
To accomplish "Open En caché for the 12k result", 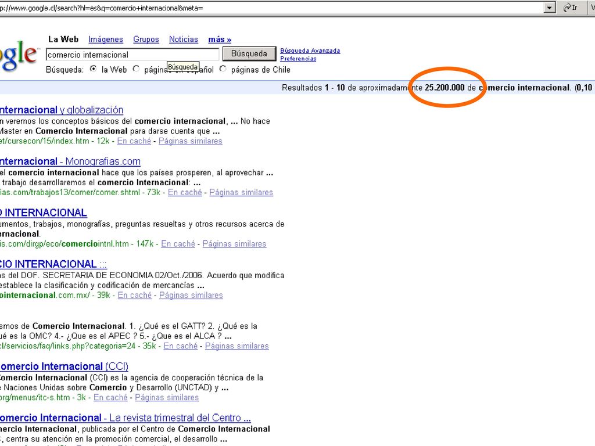I will point(134,141).
